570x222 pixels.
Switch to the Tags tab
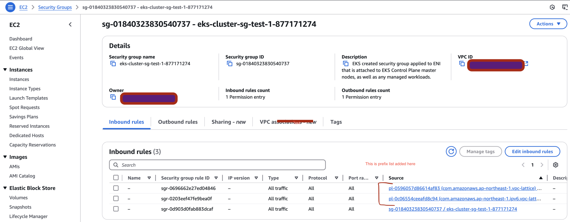pyautogui.click(x=336, y=122)
